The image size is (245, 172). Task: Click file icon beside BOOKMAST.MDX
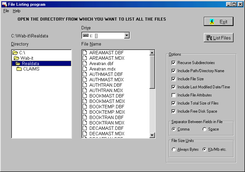(x=85, y=101)
